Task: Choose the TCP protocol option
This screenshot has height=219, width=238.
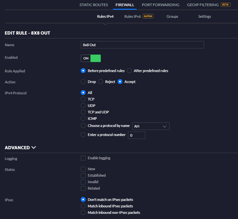Action: point(83,99)
